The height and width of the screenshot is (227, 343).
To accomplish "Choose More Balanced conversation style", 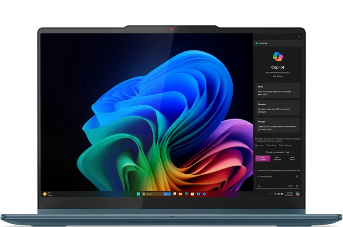I will 278,159.
